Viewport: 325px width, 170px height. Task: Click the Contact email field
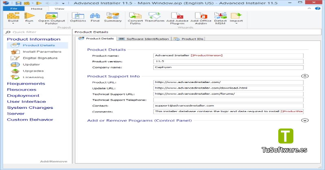coord(228,106)
